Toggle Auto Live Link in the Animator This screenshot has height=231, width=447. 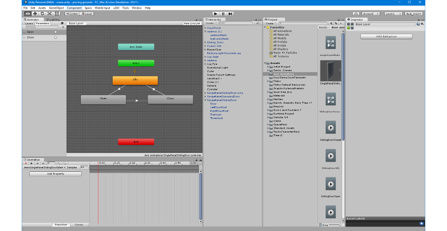192,23
